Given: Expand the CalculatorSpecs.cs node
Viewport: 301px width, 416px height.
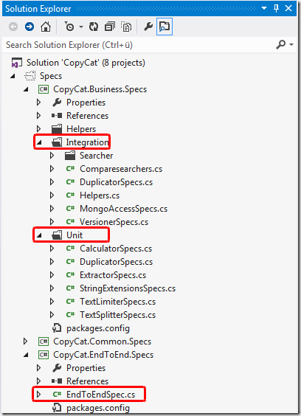Looking at the screenshot, I should (x=52, y=249).
